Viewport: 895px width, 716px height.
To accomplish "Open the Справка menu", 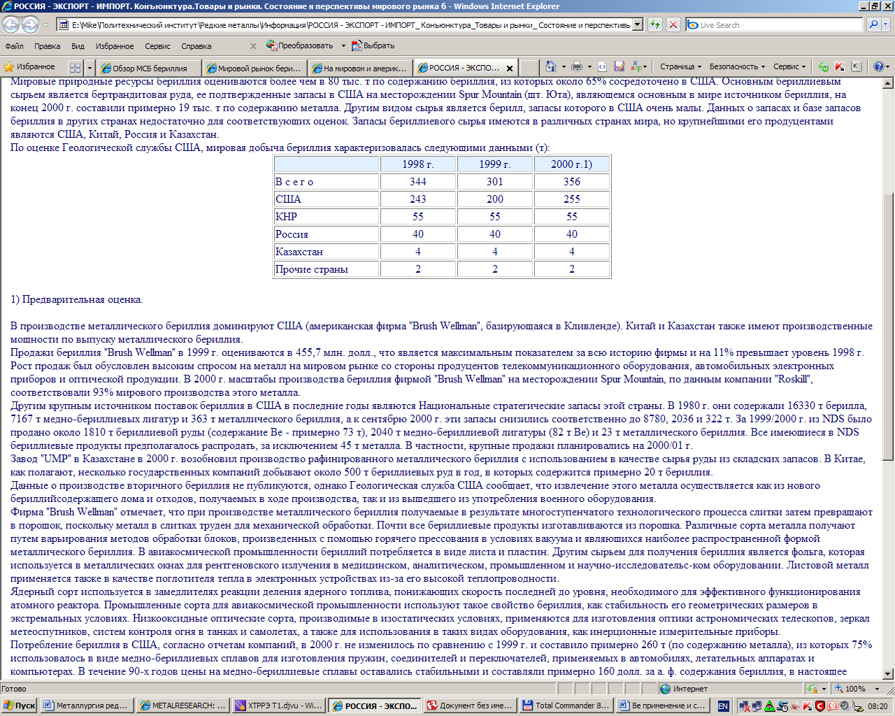I will (196, 46).
